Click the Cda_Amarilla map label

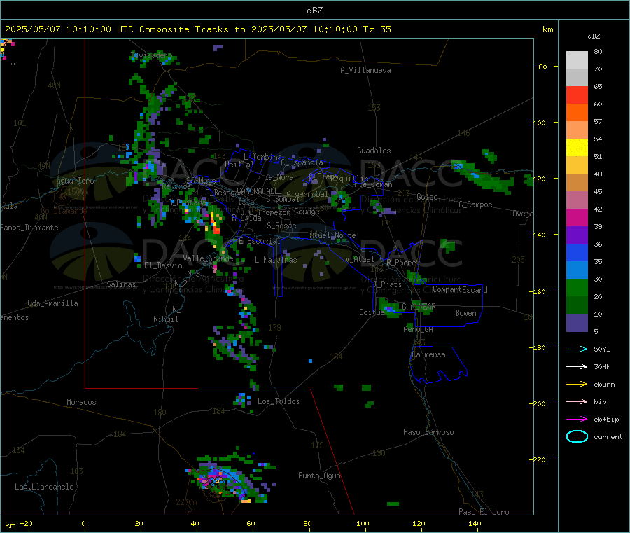pos(52,303)
